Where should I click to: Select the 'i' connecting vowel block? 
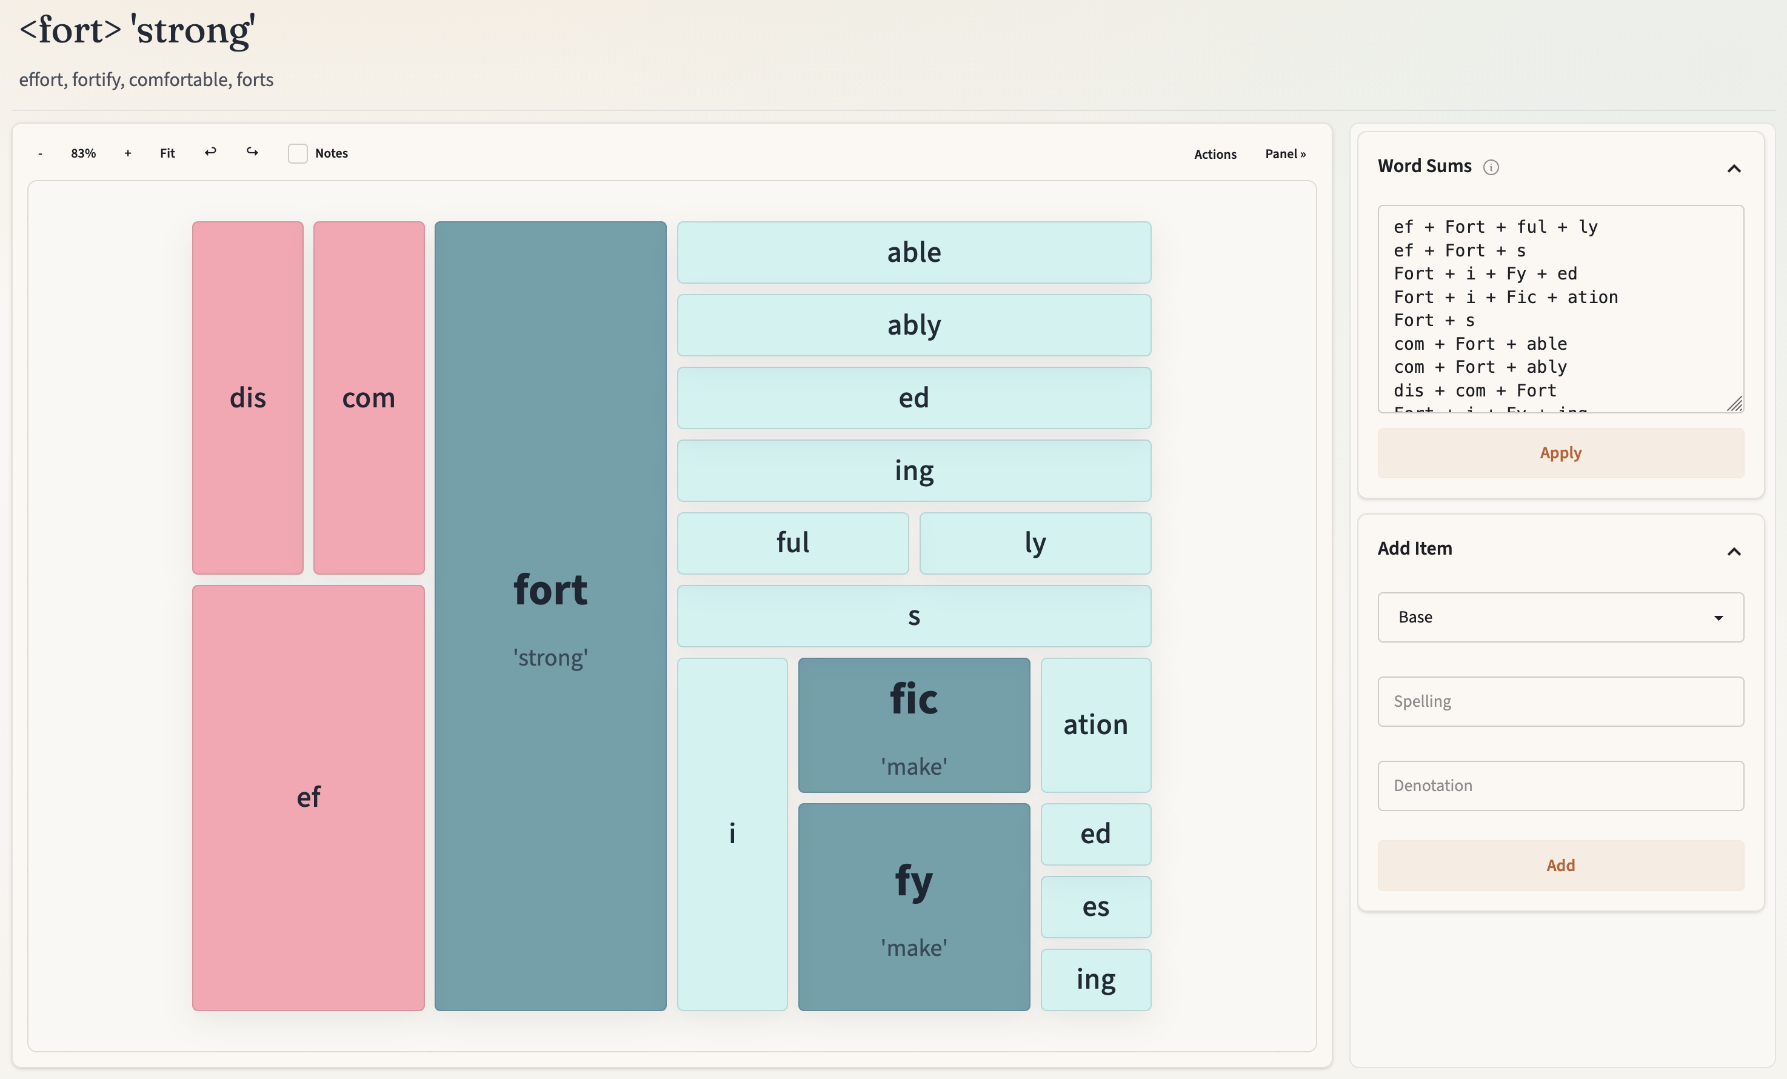point(732,834)
